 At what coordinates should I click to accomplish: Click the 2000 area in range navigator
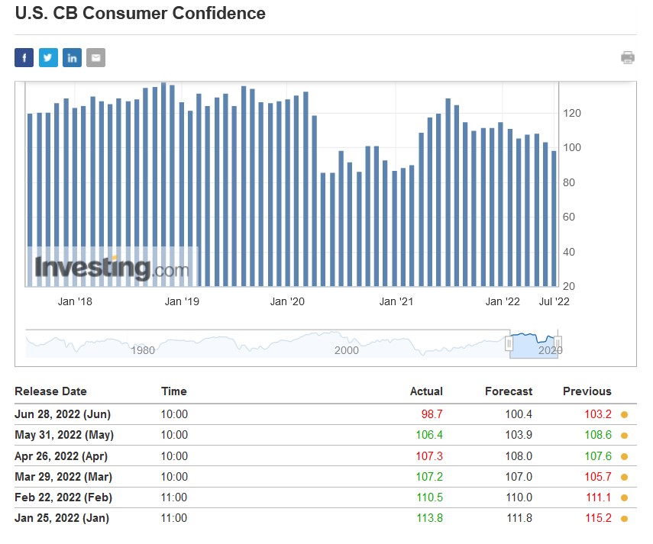347,350
